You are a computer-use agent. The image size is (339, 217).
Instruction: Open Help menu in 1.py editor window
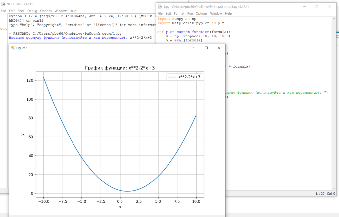tap(228, 14)
